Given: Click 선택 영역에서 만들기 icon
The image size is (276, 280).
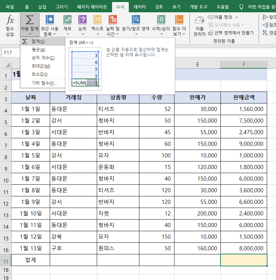Looking at the screenshot, I should click(211, 33).
